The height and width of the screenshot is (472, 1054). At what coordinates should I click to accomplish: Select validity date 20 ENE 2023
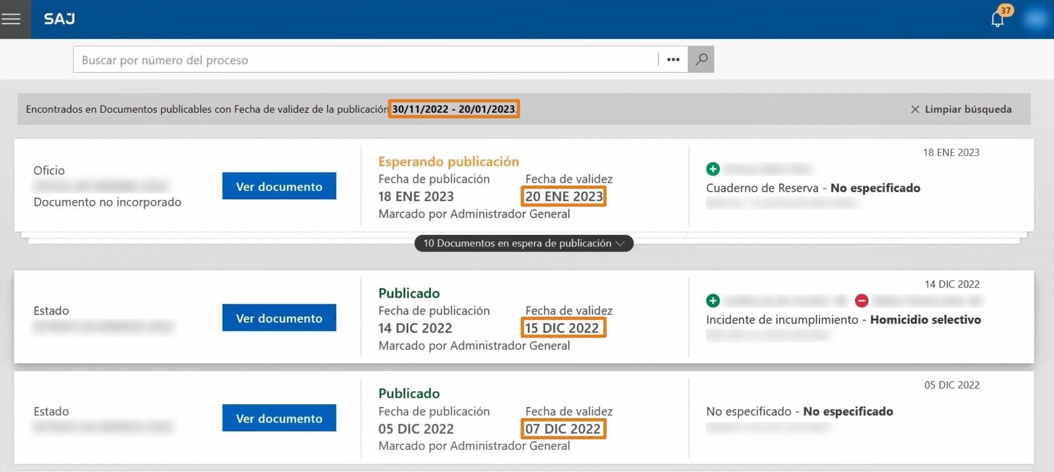(x=563, y=197)
